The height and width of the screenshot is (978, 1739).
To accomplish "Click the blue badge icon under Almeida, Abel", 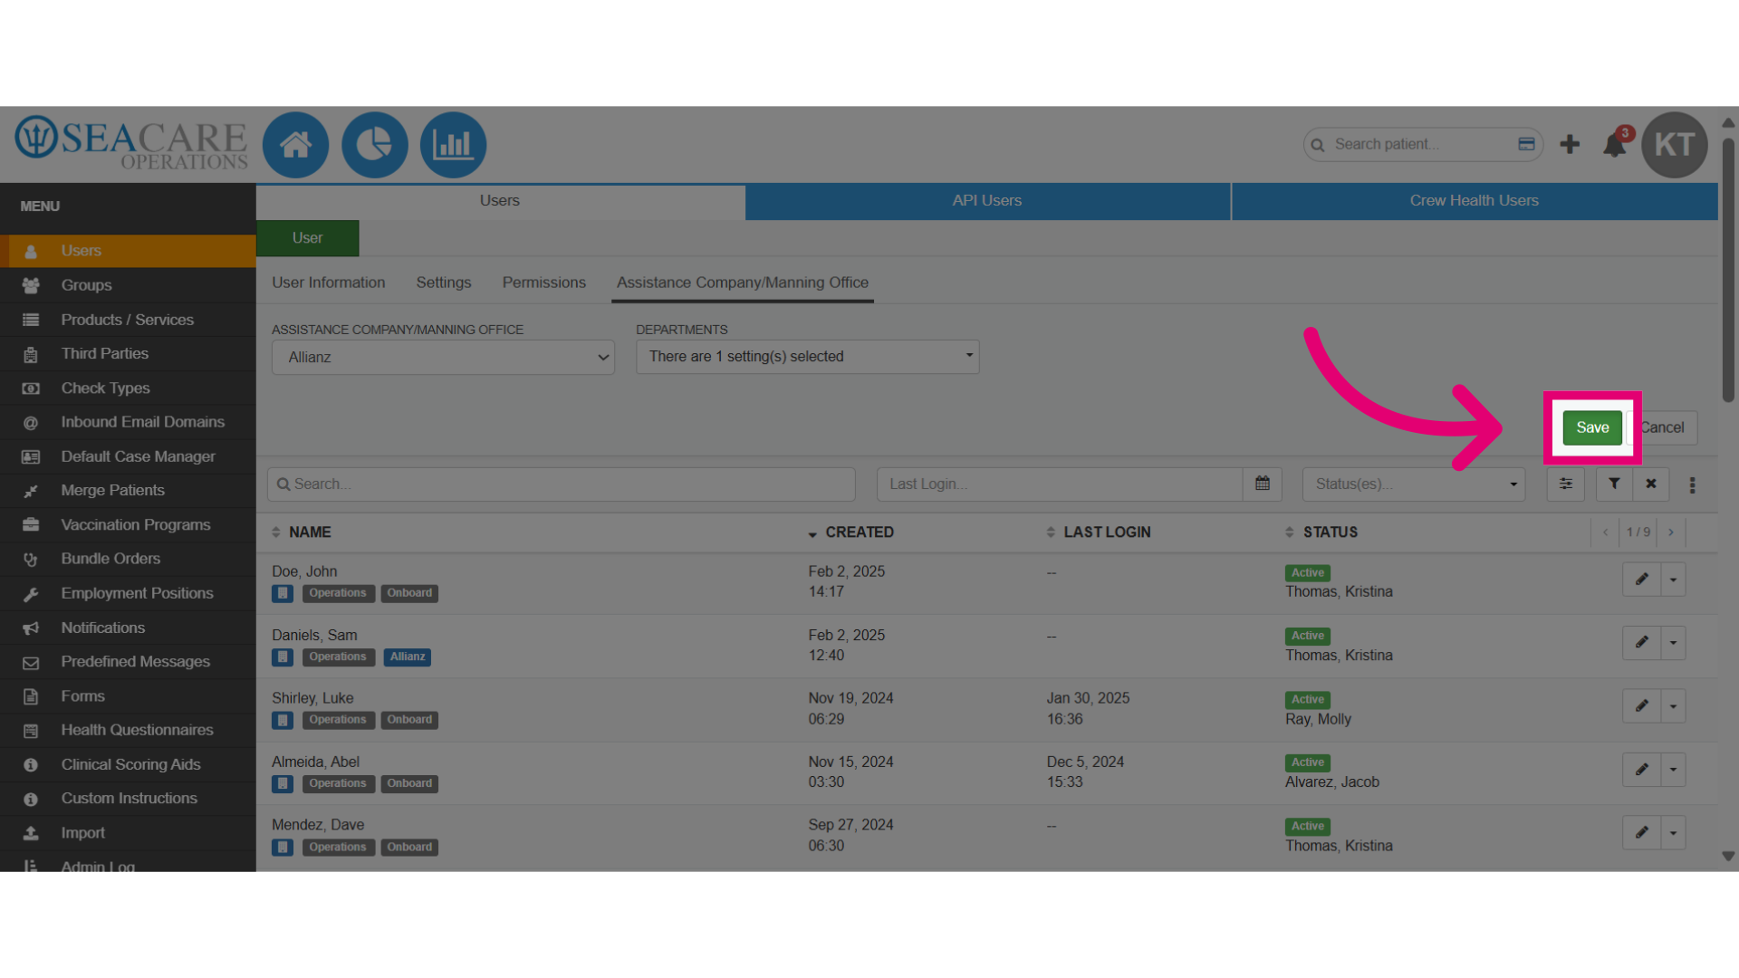I will pos(283,784).
